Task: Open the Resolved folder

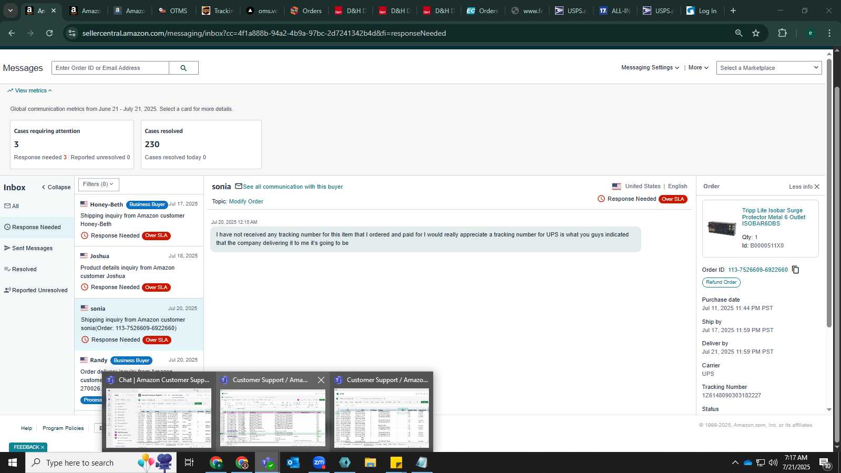Action: [20, 269]
